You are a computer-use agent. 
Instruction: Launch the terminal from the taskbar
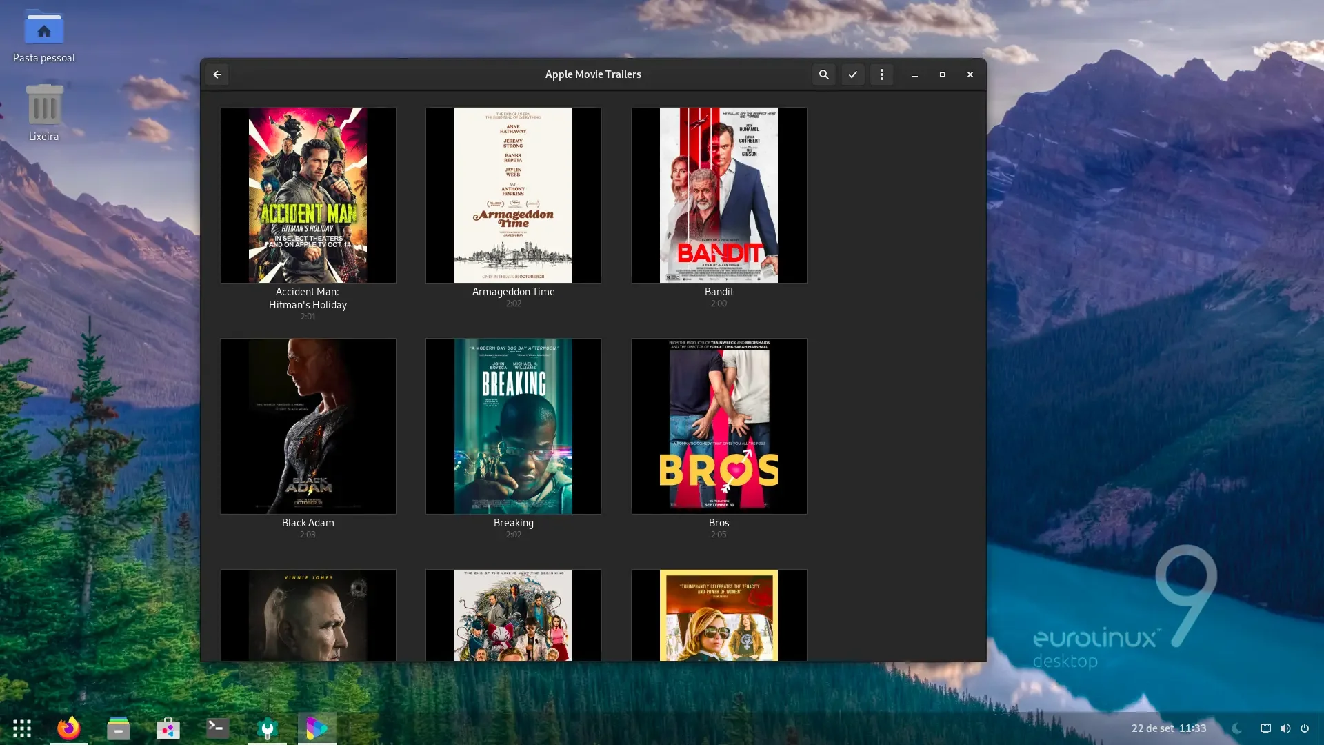coord(218,728)
